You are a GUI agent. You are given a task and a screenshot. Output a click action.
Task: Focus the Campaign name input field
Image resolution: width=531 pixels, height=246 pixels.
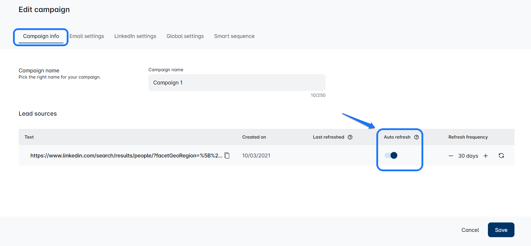pyautogui.click(x=237, y=83)
